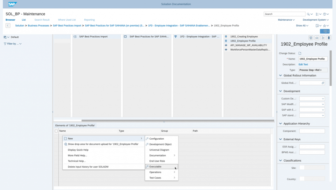This screenshot has height=190, width=336.
Task: Open the Development System dropdown
Action: tap(316, 20)
